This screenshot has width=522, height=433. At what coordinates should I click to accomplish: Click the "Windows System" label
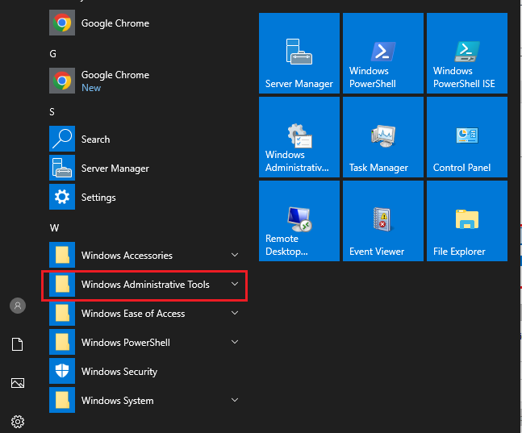(x=118, y=401)
